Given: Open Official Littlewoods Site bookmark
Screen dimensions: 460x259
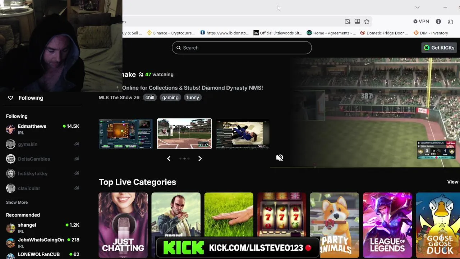Looking at the screenshot, I should click(277, 33).
